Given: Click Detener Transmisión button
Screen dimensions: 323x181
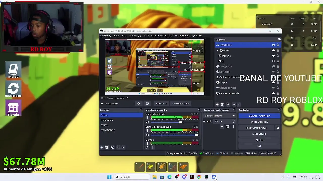Looking at the screenshot, I should [259, 116].
